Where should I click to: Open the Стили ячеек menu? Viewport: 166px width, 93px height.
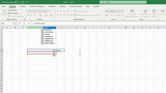pyautogui.click(x=154, y=13)
